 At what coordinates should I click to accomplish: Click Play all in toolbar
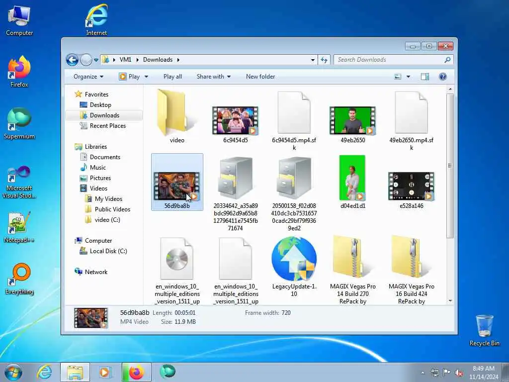[172, 77]
